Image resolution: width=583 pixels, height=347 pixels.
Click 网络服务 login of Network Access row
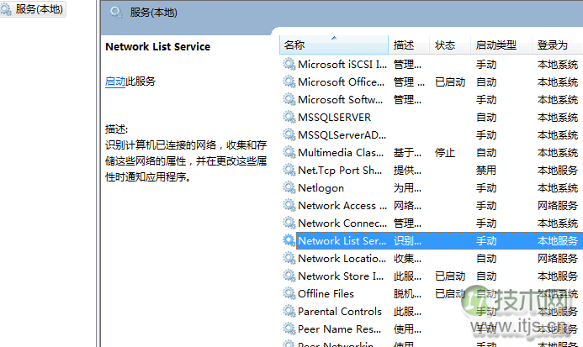pos(558,206)
